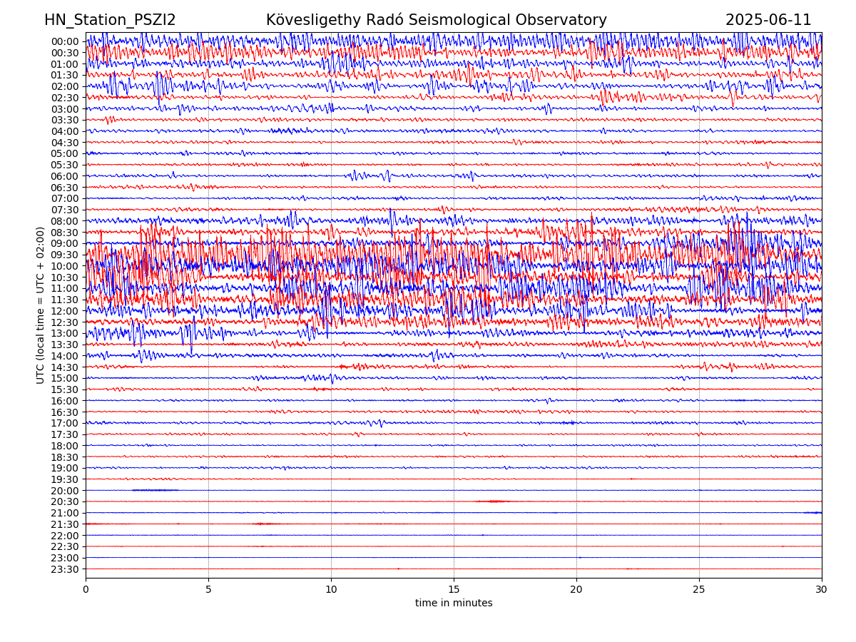Click the 0 minute x-axis tick
This screenshot has width=856, height=642.
click(x=86, y=589)
